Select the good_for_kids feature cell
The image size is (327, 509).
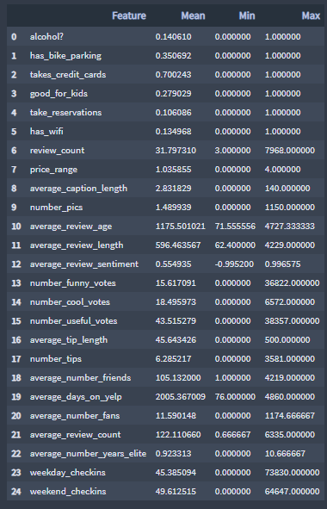coord(59,94)
